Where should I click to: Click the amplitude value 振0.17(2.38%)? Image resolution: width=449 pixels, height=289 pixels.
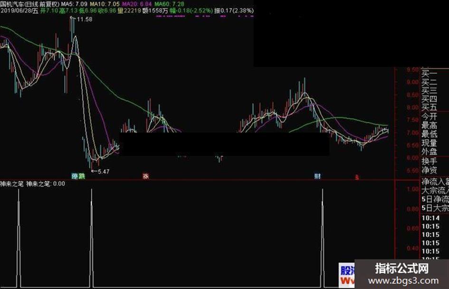pos(234,11)
